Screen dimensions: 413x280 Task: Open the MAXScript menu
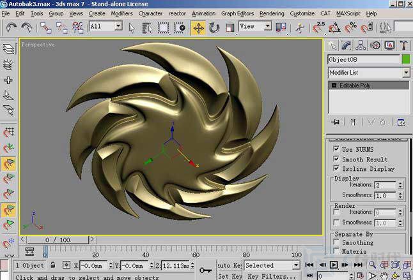[x=348, y=13]
